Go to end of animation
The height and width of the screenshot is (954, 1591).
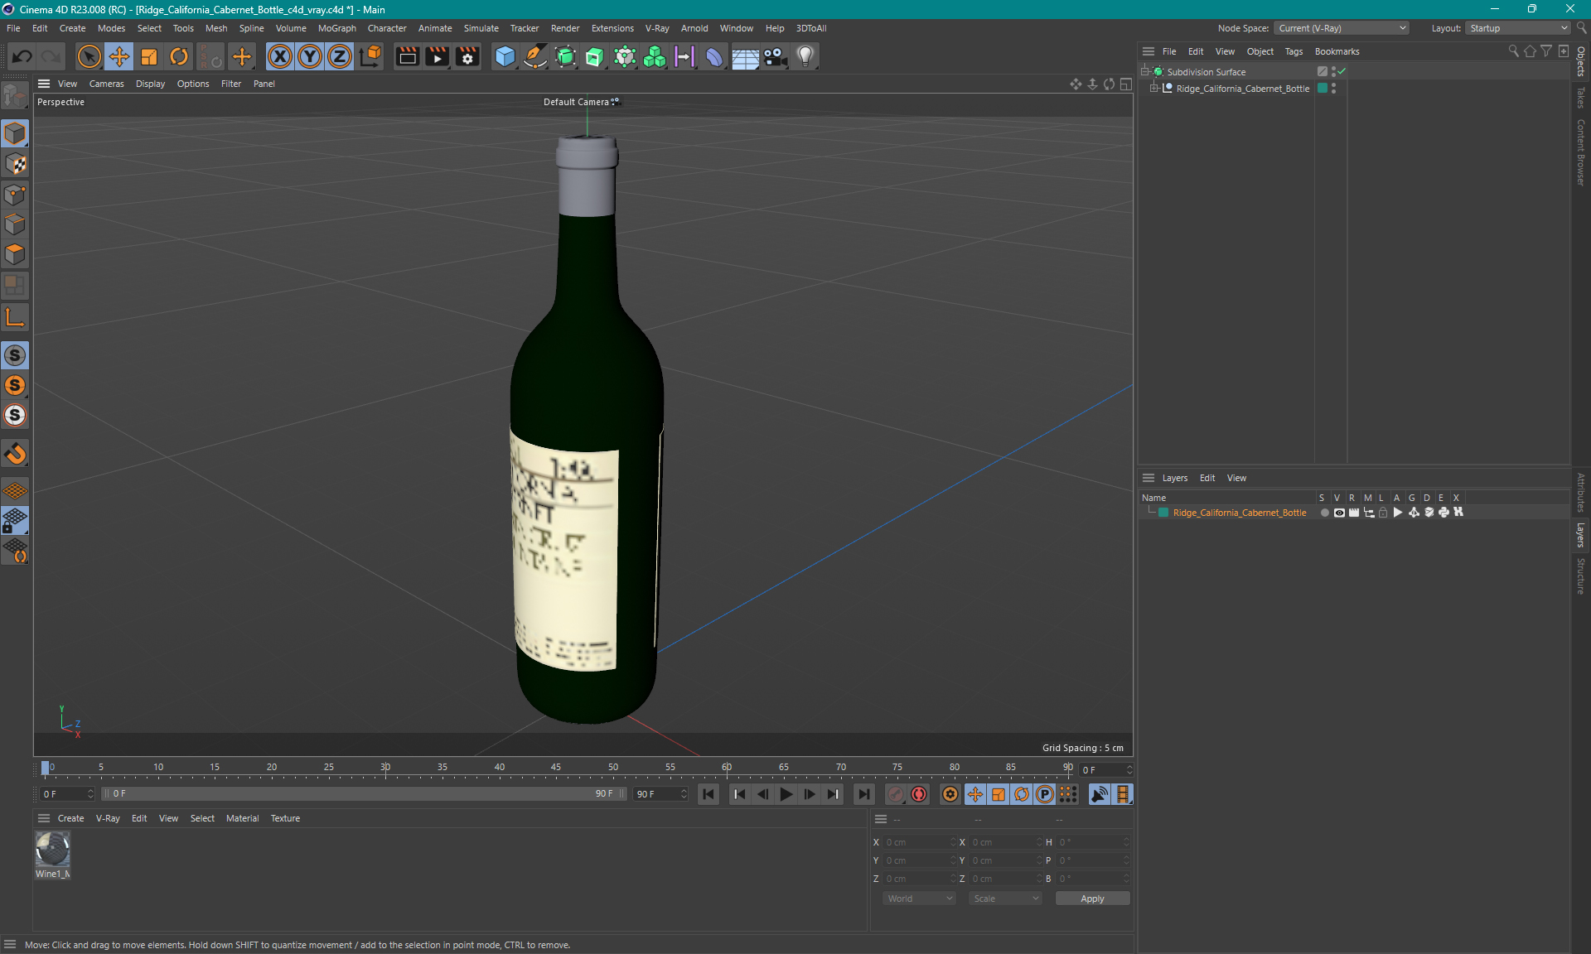[863, 794]
